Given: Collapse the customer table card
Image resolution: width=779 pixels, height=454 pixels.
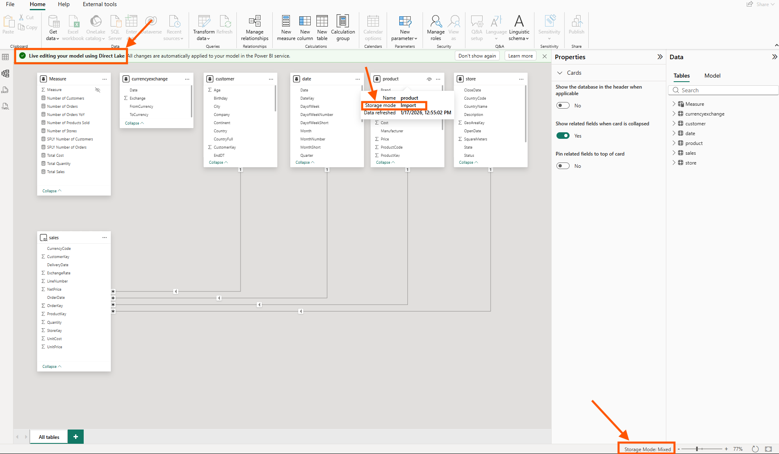Looking at the screenshot, I should (x=218, y=162).
